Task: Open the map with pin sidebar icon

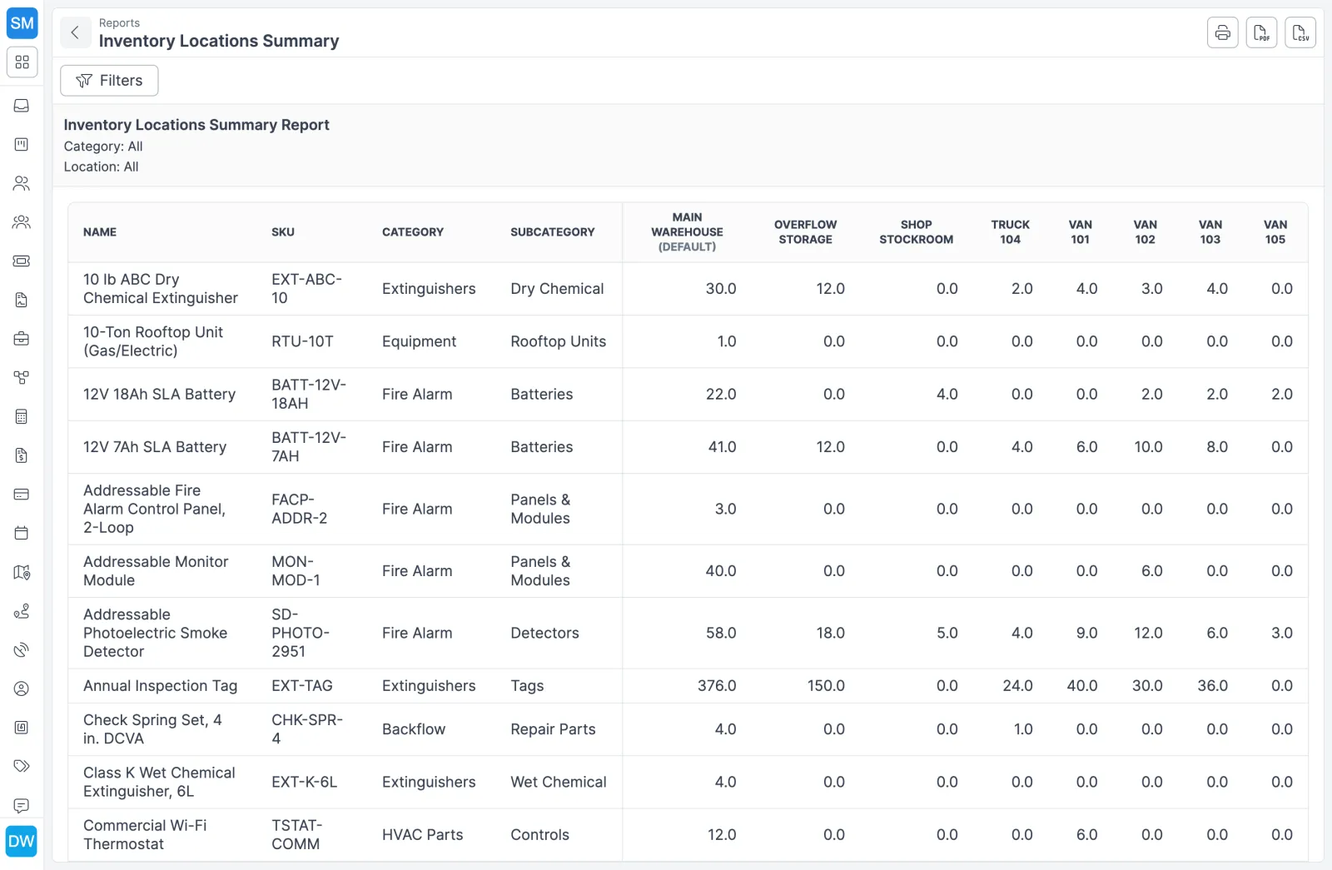Action: [x=22, y=572]
